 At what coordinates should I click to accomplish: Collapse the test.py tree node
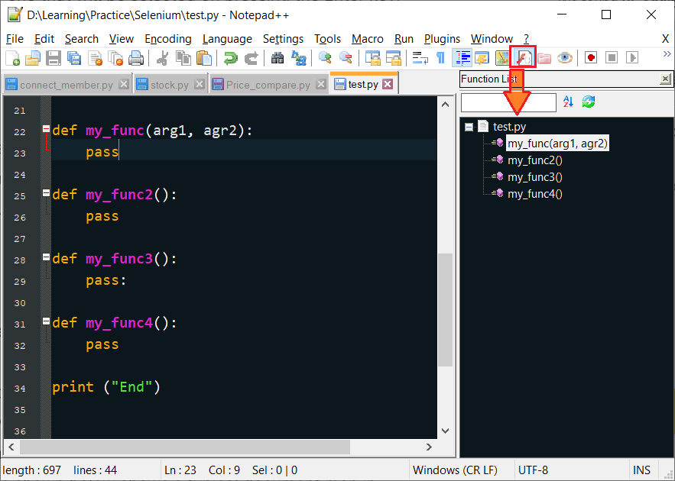point(469,127)
